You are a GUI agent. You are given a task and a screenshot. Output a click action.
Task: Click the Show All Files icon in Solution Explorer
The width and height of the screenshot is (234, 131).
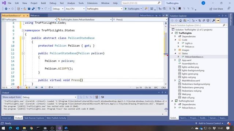(208, 21)
